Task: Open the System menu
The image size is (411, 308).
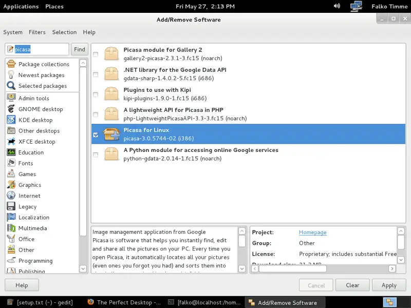Action: tap(13, 32)
